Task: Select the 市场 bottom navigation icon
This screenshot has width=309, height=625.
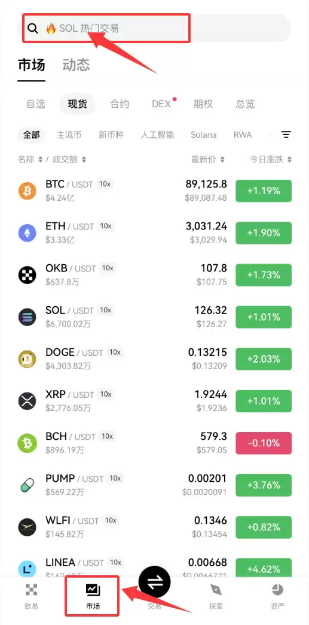Action: [93, 590]
